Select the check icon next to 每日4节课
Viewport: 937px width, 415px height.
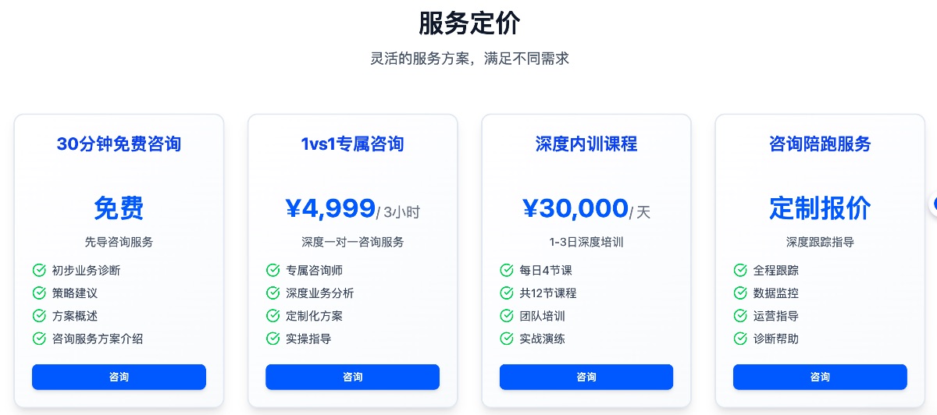[x=507, y=271]
